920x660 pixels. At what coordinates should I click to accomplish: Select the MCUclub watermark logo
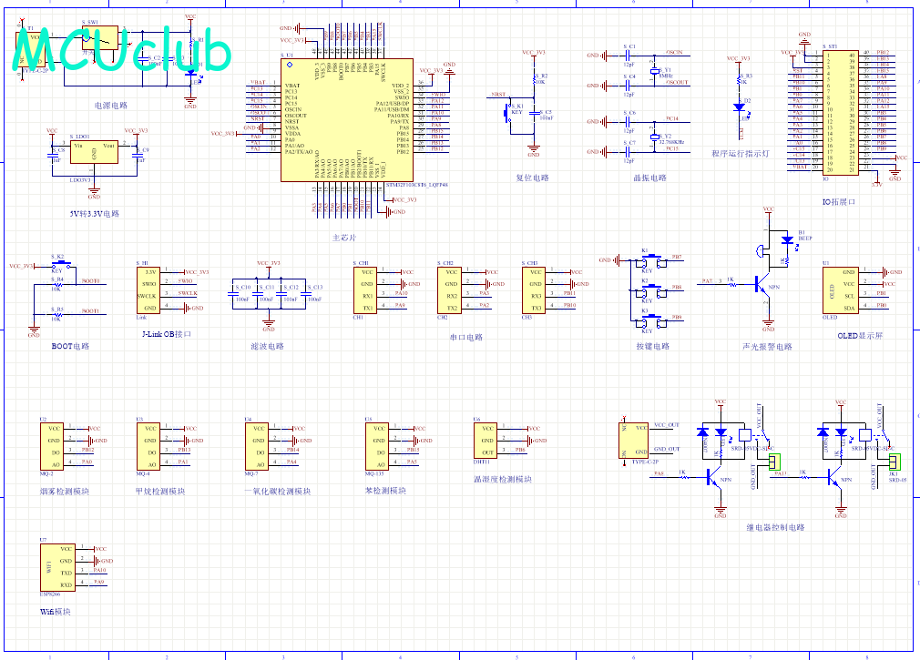click(121, 50)
